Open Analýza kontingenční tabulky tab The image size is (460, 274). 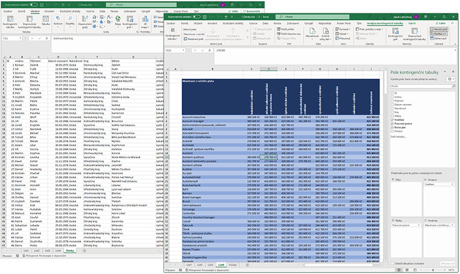pyautogui.click(x=385, y=23)
